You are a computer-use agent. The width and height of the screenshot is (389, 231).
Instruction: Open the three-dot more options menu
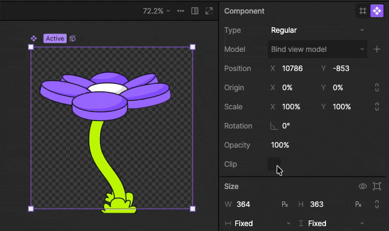180,11
